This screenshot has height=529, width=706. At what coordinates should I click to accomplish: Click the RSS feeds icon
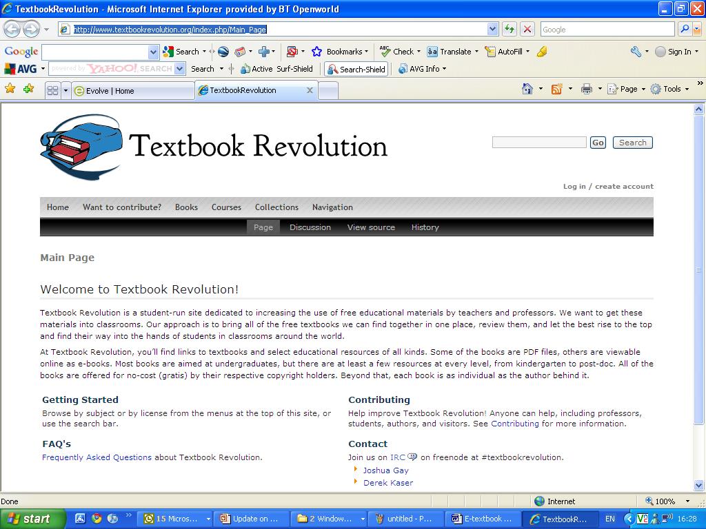556,89
